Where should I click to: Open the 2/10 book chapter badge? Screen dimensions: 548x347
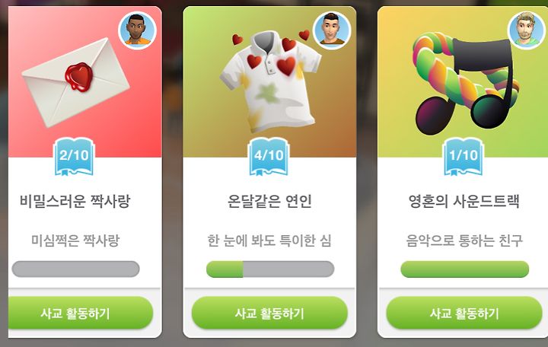point(74,156)
